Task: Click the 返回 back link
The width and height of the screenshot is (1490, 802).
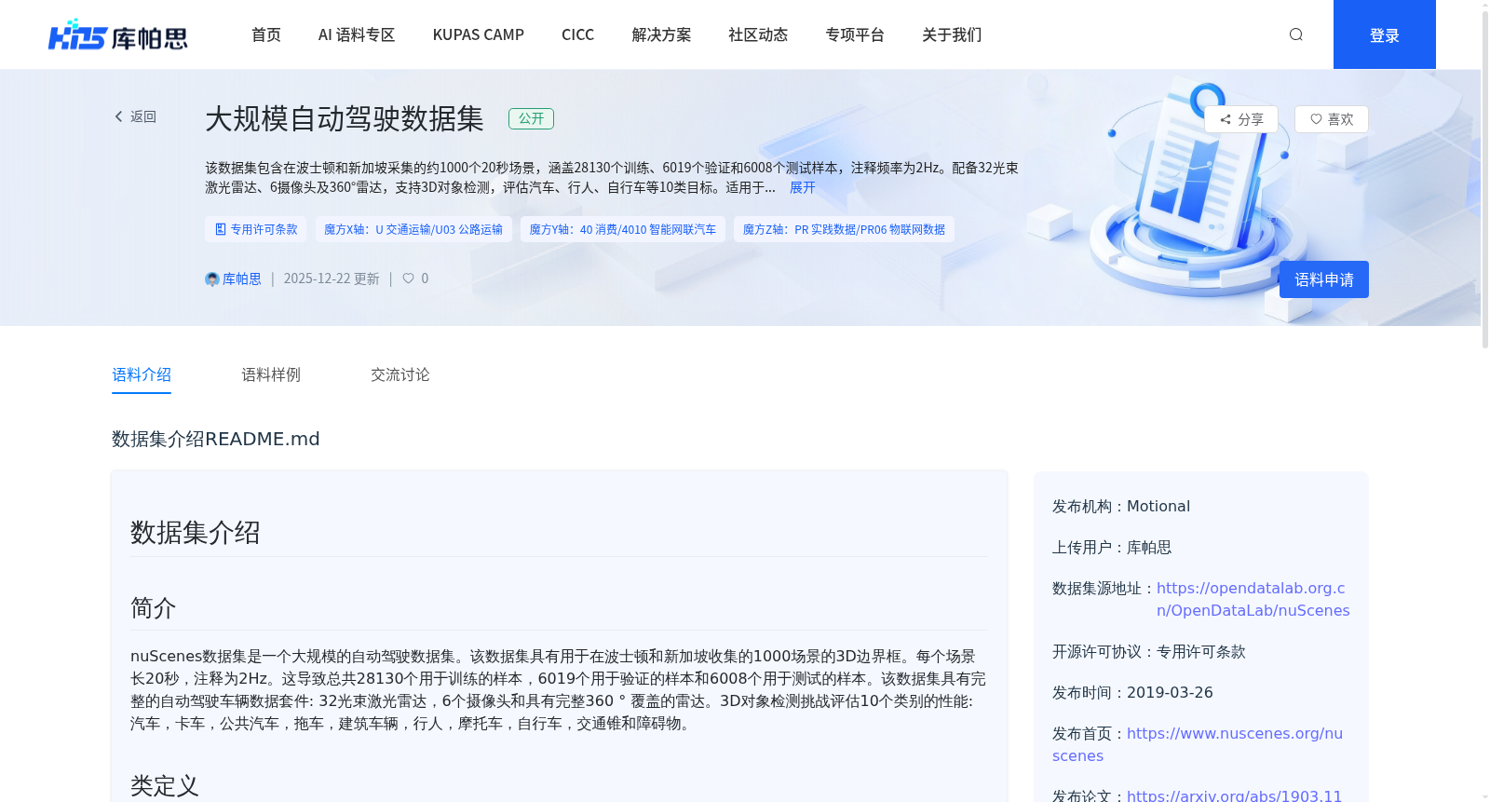Action: click(143, 116)
